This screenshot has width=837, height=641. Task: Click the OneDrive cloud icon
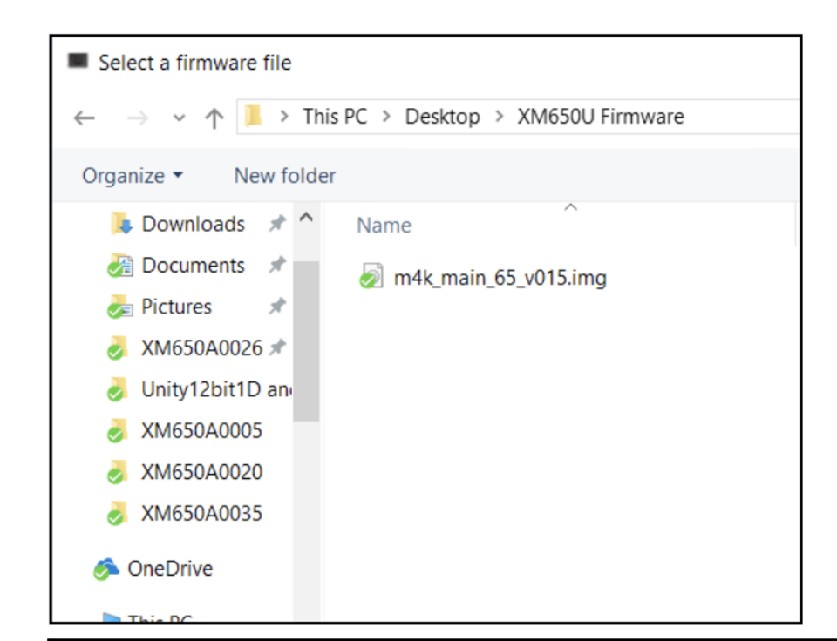pos(106,570)
